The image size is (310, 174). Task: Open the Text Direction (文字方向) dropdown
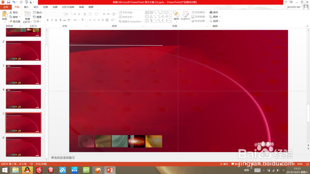coord(126,12)
